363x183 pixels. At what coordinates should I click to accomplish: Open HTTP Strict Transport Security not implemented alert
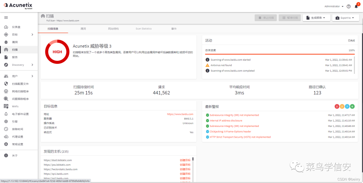(x=240, y=137)
